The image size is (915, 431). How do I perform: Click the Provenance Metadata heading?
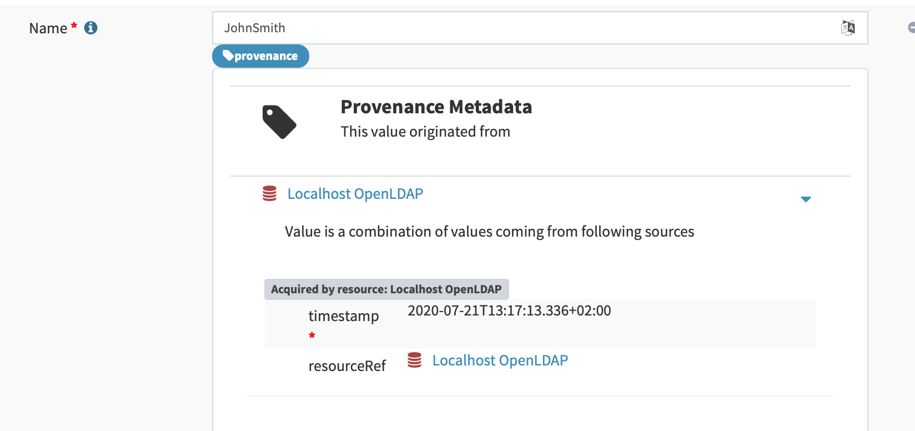pos(436,107)
